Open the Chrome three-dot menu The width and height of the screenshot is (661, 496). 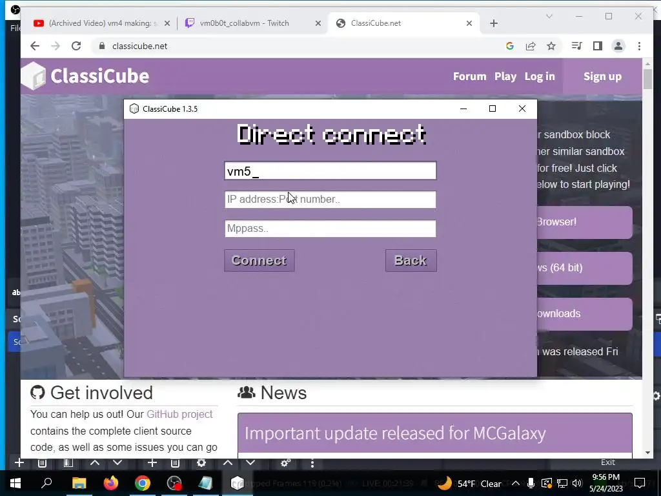(x=639, y=46)
